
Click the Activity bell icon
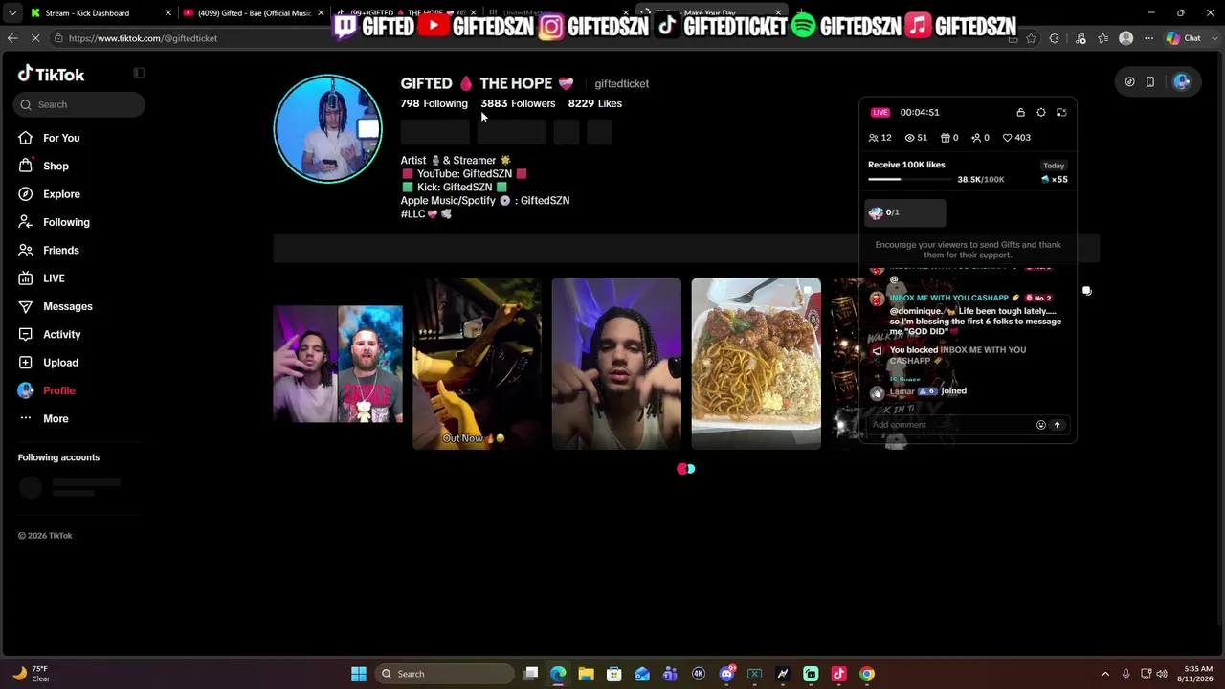(x=25, y=334)
